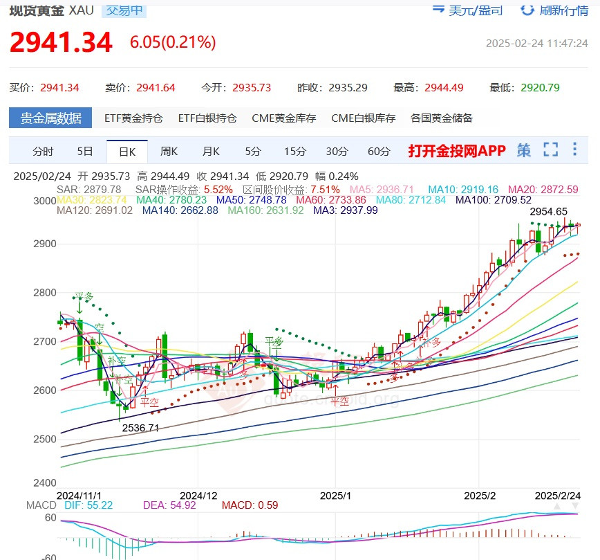Click the red 打开金投网APP link
The width and height of the screenshot is (600, 560).
pos(457,151)
